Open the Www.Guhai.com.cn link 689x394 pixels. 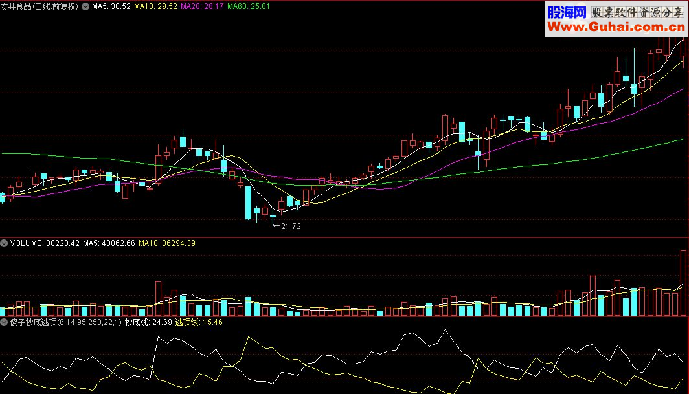click(x=616, y=27)
